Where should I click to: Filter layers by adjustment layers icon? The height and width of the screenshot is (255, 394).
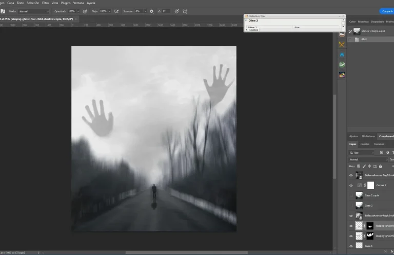[x=388, y=153]
